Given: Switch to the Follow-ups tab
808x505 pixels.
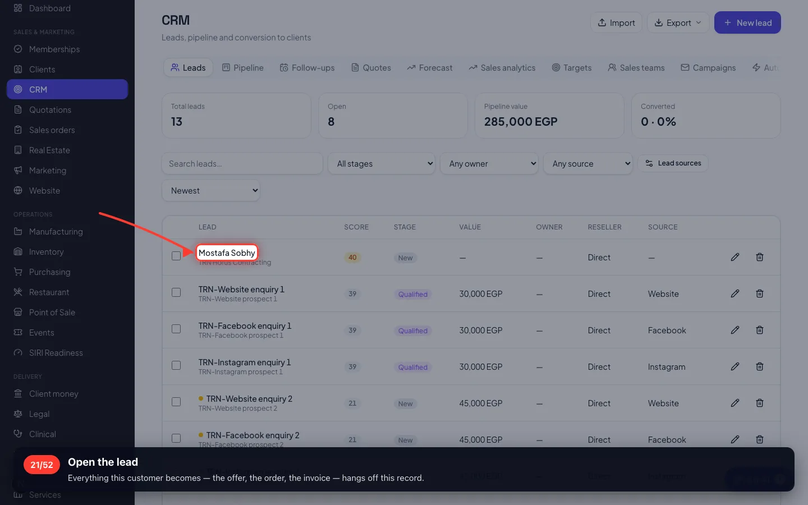Looking at the screenshot, I should [307, 68].
